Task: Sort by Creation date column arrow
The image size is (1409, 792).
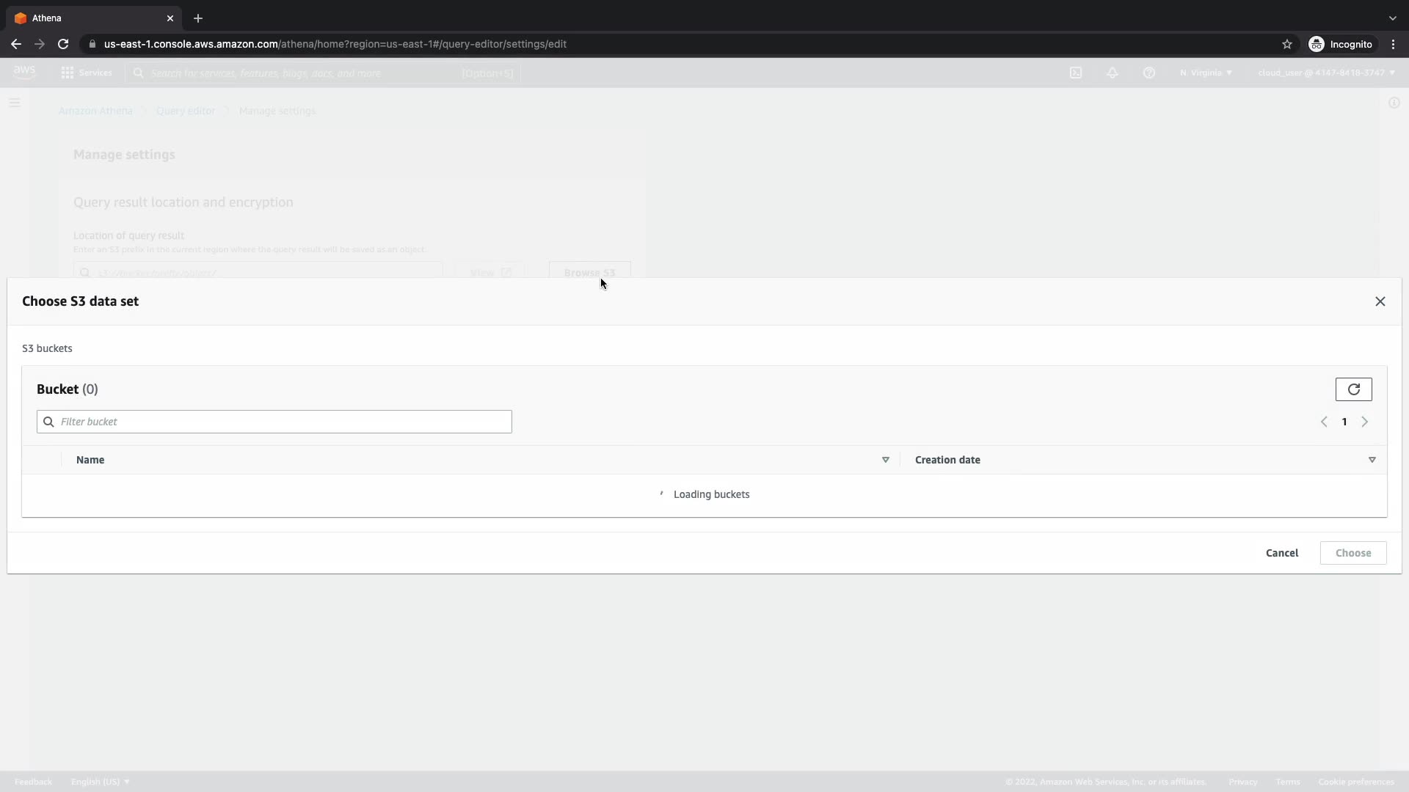Action: [1372, 460]
